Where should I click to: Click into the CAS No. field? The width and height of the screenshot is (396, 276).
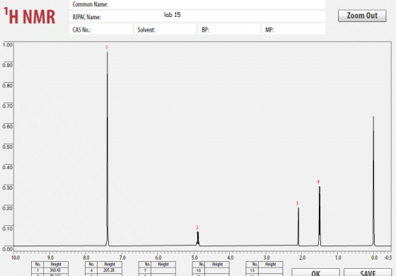[x=100, y=29]
